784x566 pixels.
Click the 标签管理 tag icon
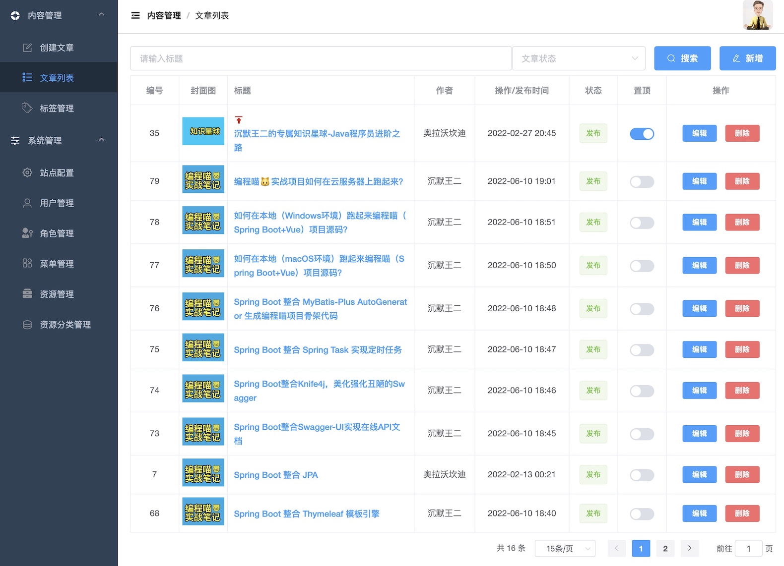tap(27, 108)
